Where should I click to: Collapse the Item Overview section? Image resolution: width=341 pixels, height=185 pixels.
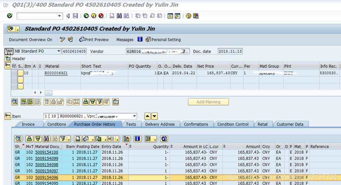coord(8,66)
